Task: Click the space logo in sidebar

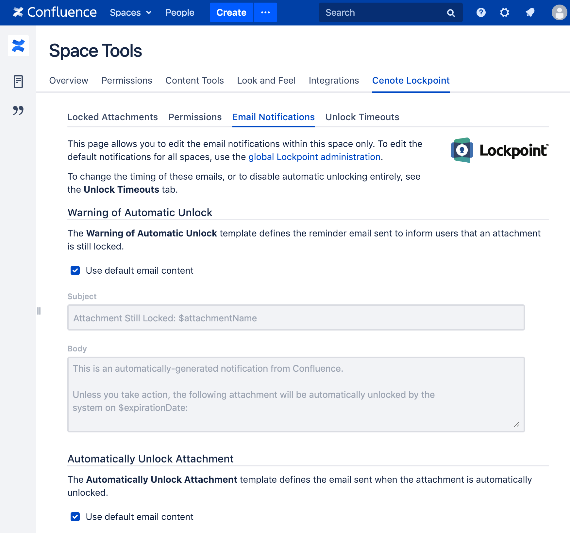Action: 18,46
